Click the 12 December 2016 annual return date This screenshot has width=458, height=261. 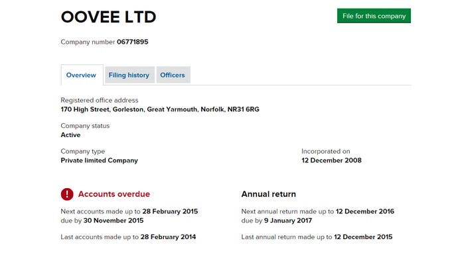pyautogui.click(x=365, y=211)
